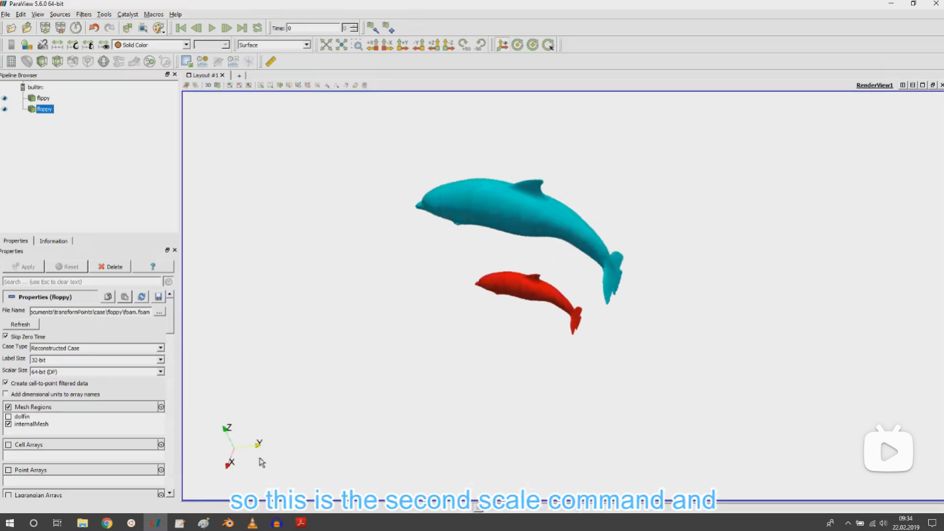Image resolution: width=944 pixels, height=531 pixels.
Task: Set view direction to +X
Action: (x=372, y=45)
